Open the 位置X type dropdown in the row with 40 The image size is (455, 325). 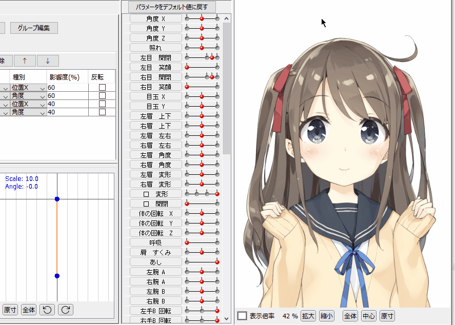[x=28, y=104]
